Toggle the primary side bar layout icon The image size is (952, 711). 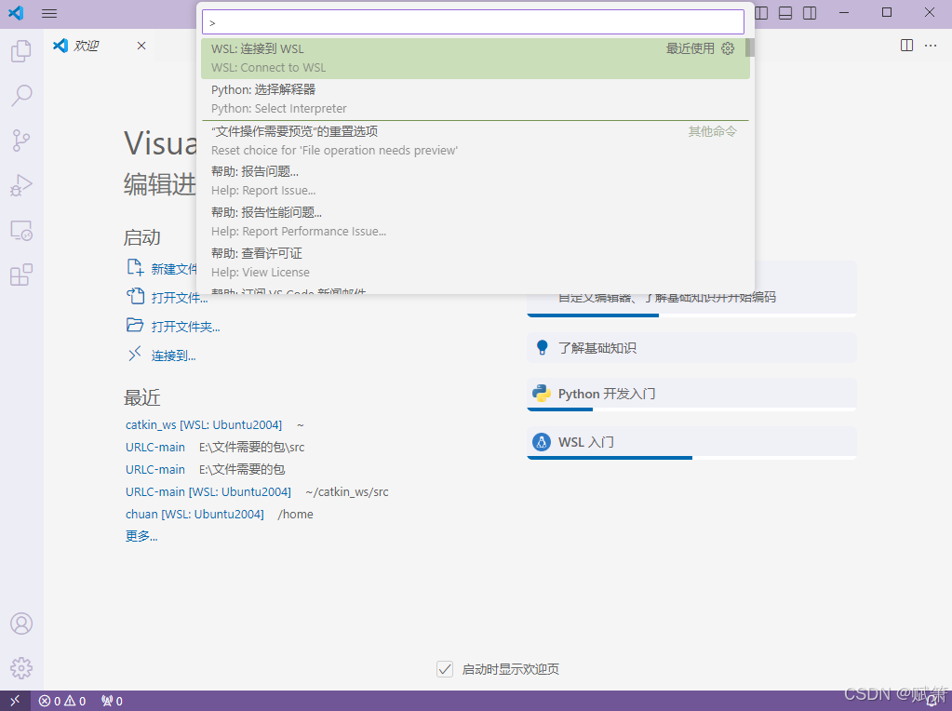click(x=761, y=13)
